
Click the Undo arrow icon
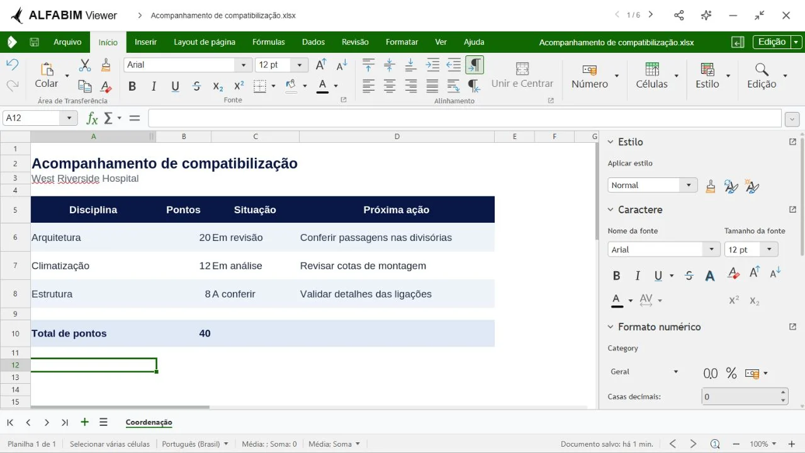[12, 65]
